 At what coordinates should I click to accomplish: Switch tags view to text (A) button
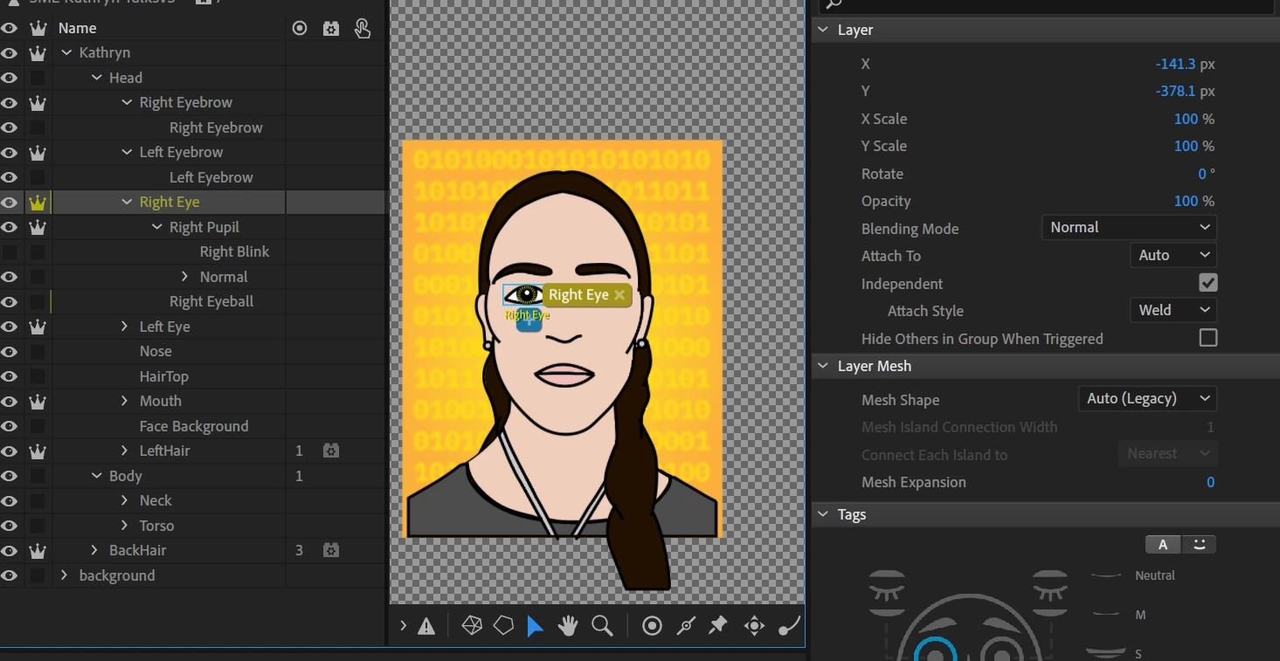point(1163,544)
